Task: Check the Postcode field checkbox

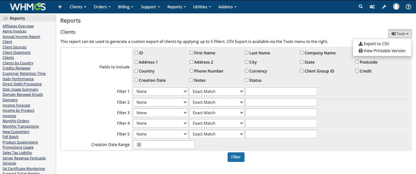Action: point(357,62)
